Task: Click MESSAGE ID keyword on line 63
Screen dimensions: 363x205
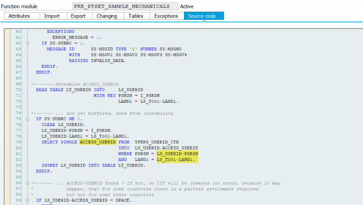Action: point(61,49)
